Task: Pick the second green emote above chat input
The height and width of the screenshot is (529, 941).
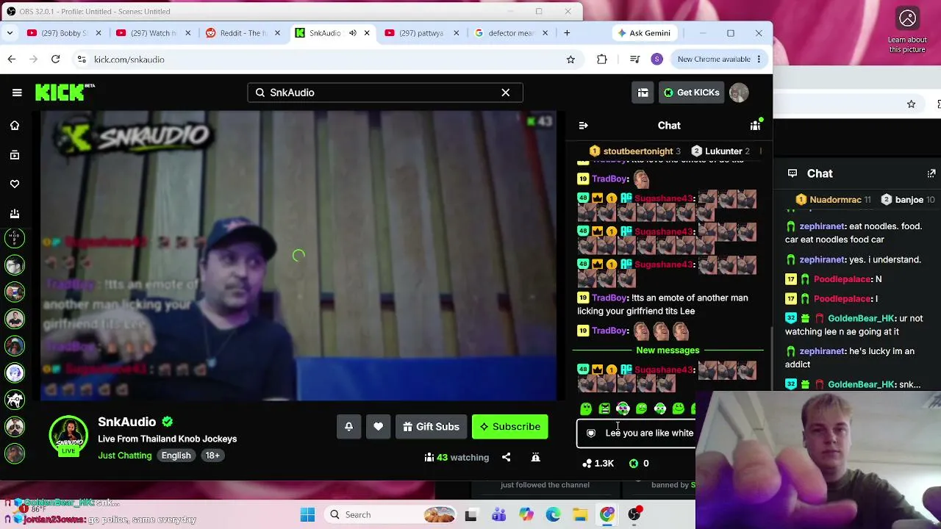Action: tap(604, 409)
